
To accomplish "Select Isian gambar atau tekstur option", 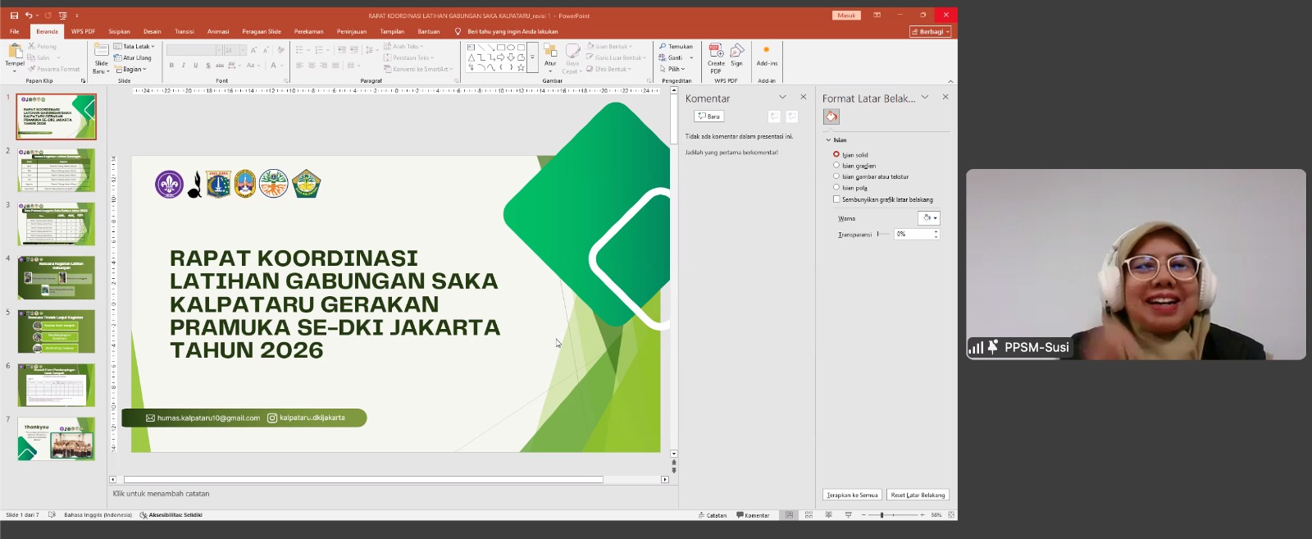I will pos(836,176).
